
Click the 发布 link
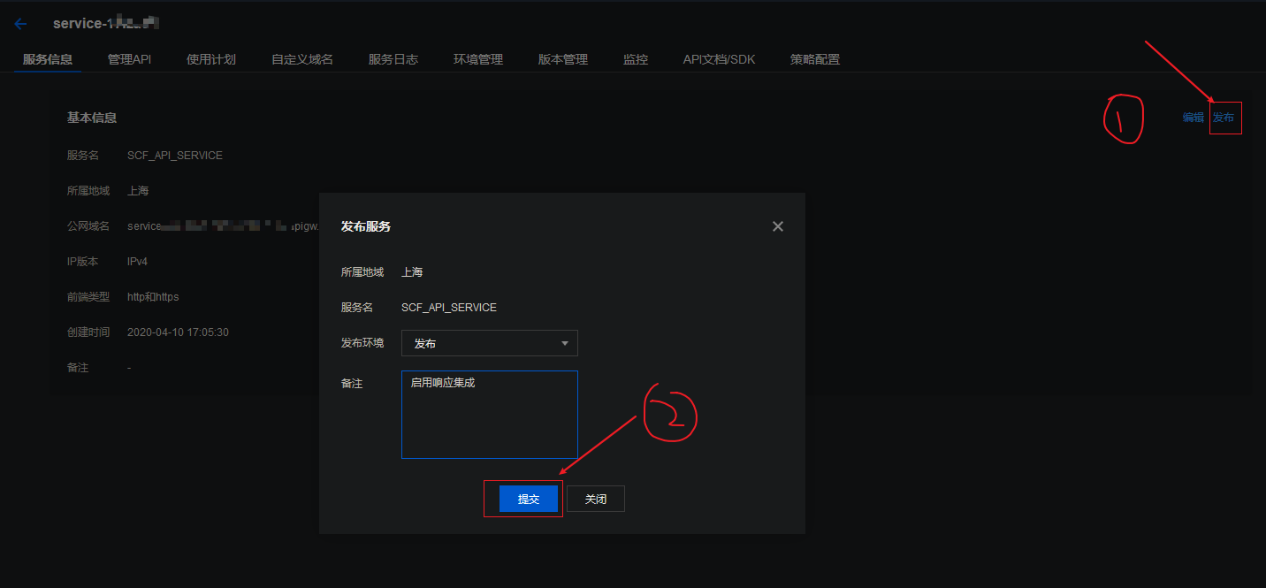tap(1224, 118)
